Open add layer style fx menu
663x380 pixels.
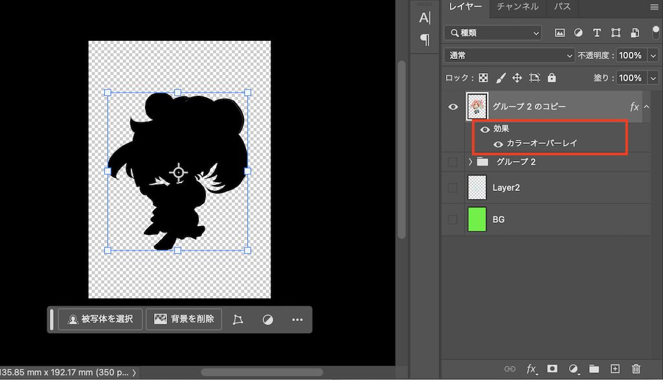[532, 370]
